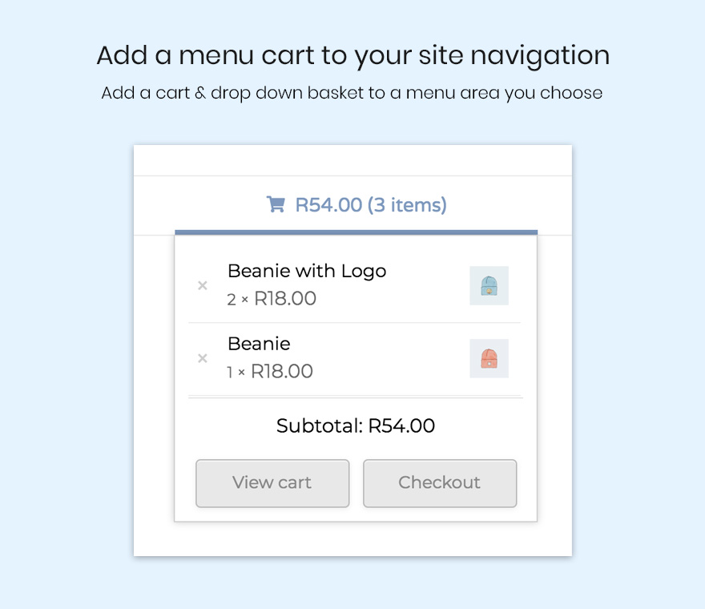The width and height of the screenshot is (705, 609).
Task: Click the "1 × R18.00" quantity line
Action: coord(270,372)
